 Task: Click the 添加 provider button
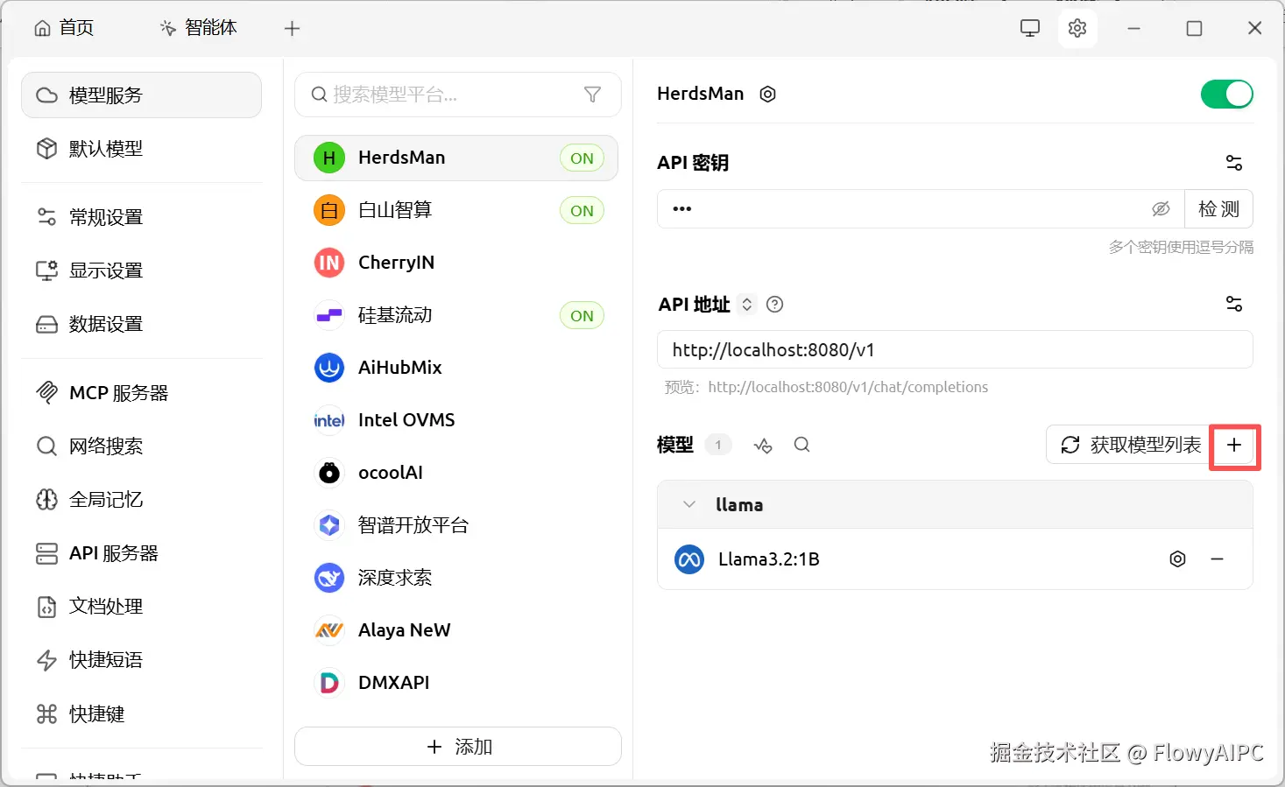coord(458,747)
